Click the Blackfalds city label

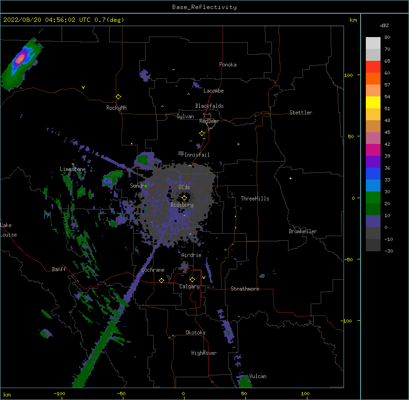(x=209, y=106)
